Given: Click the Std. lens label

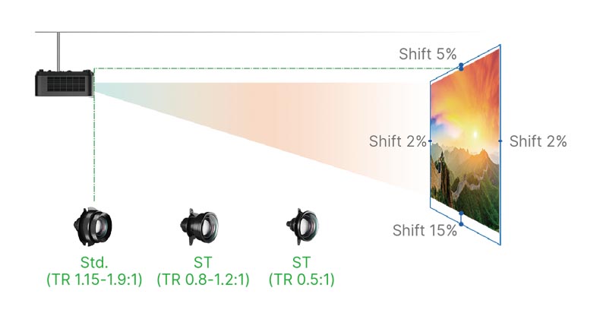Looking at the screenshot, I should (x=94, y=262).
